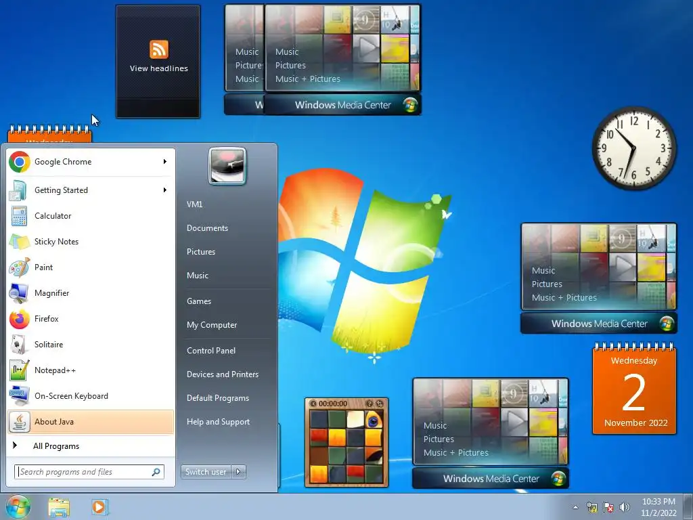Viewport: 693px width, 520px height.
Task: Click the network tray icon
Action: [x=591, y=507]
